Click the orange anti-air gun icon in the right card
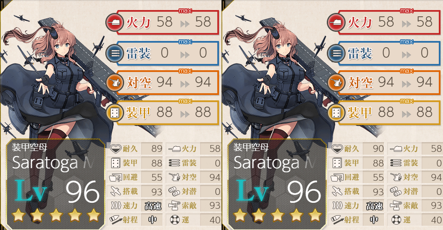Image resolution: width=443 pixels, height=230 pixels. point(336,82)
